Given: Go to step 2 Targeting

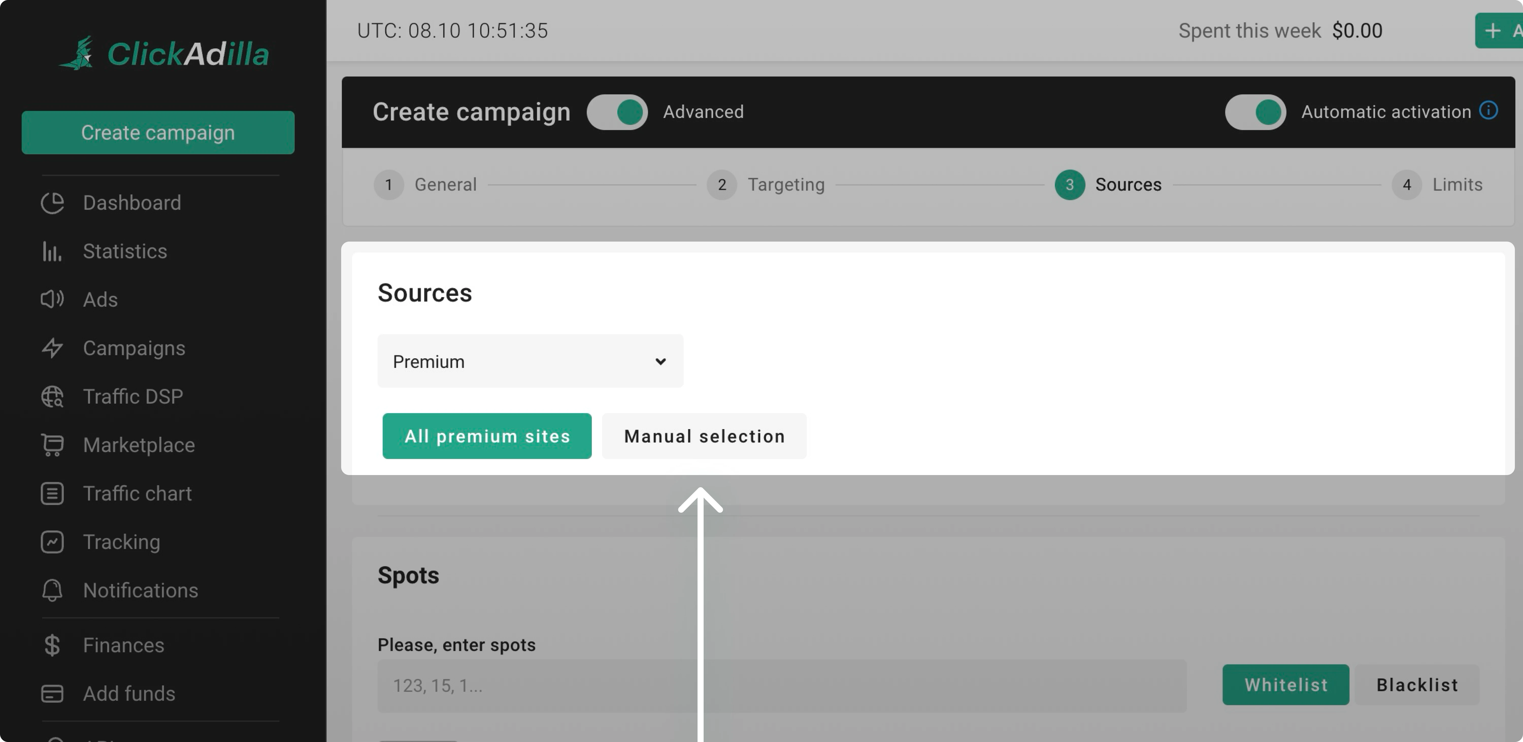Looking at the screenshot, I should coord(766,184).
